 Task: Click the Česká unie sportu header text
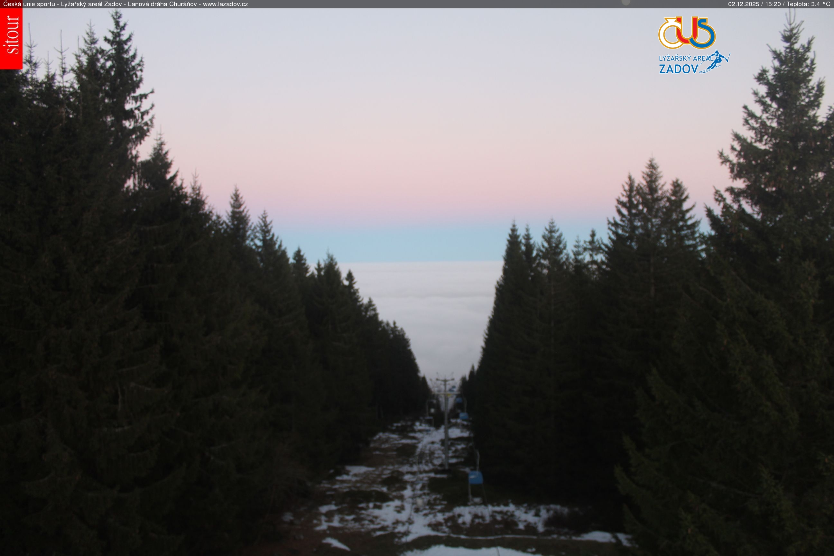pos(29,4)
